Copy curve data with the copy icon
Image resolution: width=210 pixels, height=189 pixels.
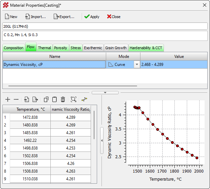[46, 99]
